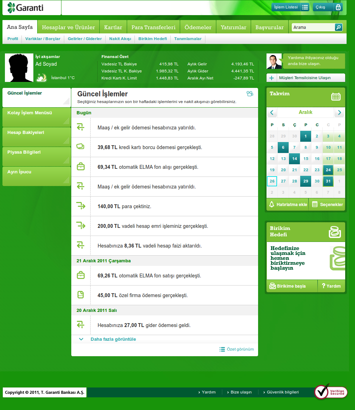The width and height of the screenshot is (355, 410).
Task: Click the search magnifier icon
Action: (338, 27)
